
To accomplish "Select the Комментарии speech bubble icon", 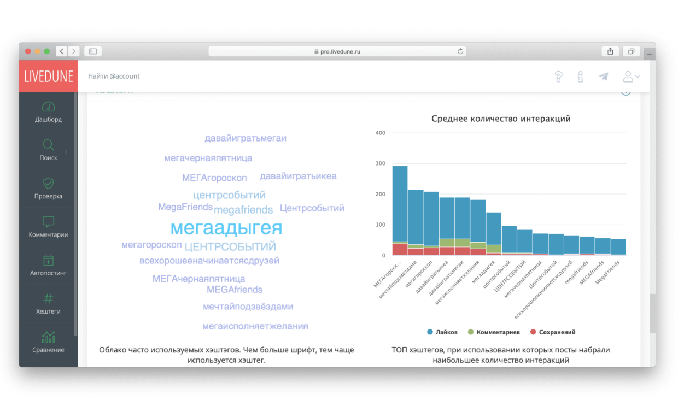I will [x=48, y=221].
